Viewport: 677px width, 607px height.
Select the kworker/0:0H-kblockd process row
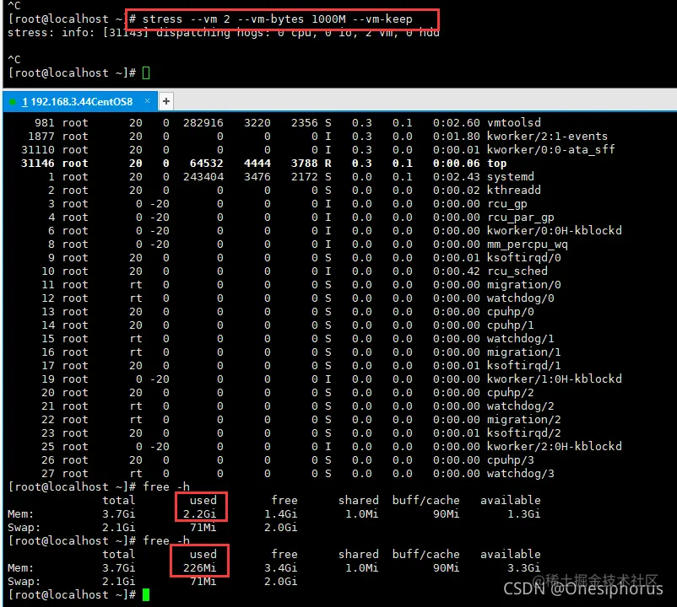tap(334, 231)
